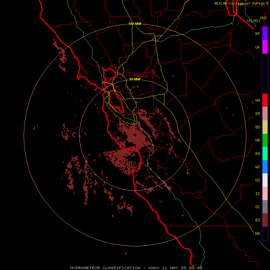Click the UK legend label

257,47
